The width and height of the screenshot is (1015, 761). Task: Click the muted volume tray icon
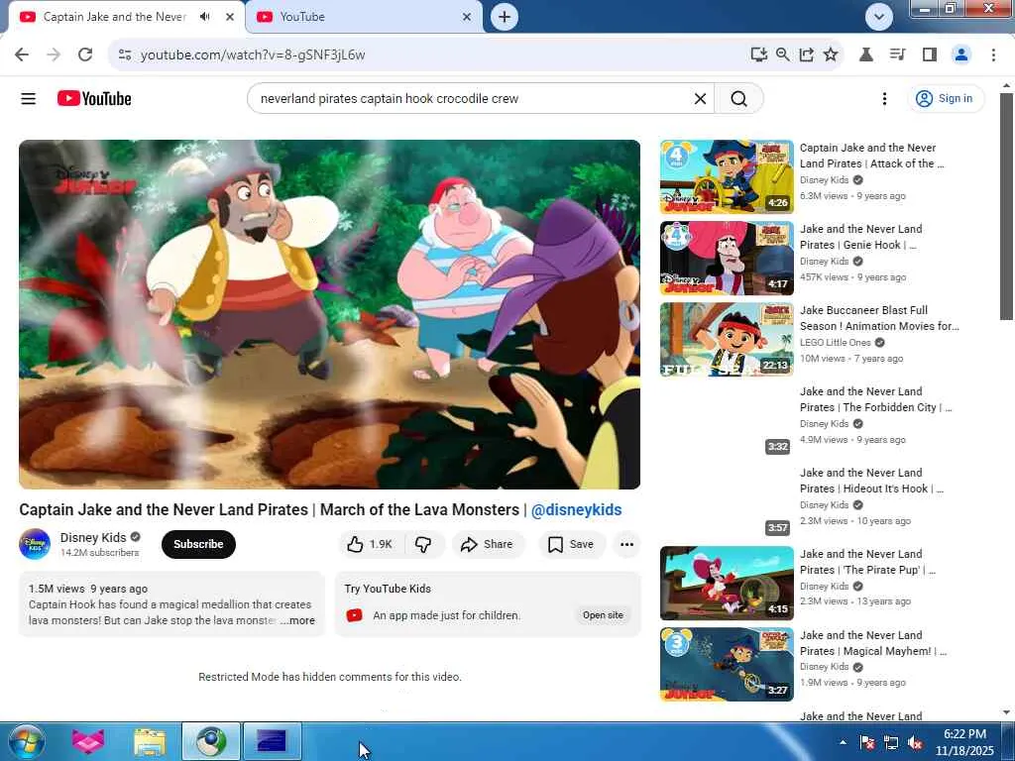pos(915,743)
